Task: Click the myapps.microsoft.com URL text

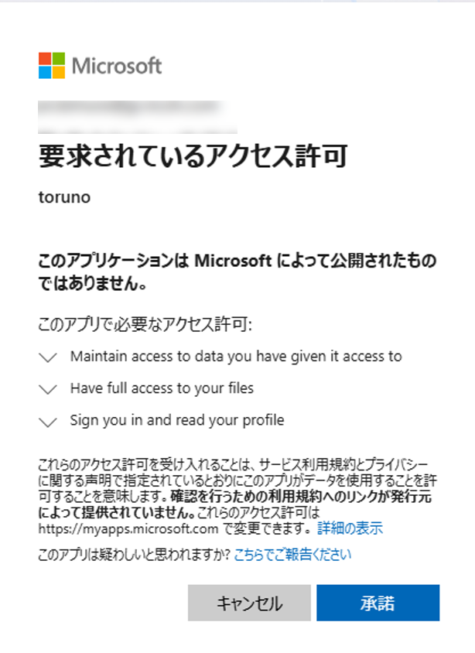Action: 128,529
